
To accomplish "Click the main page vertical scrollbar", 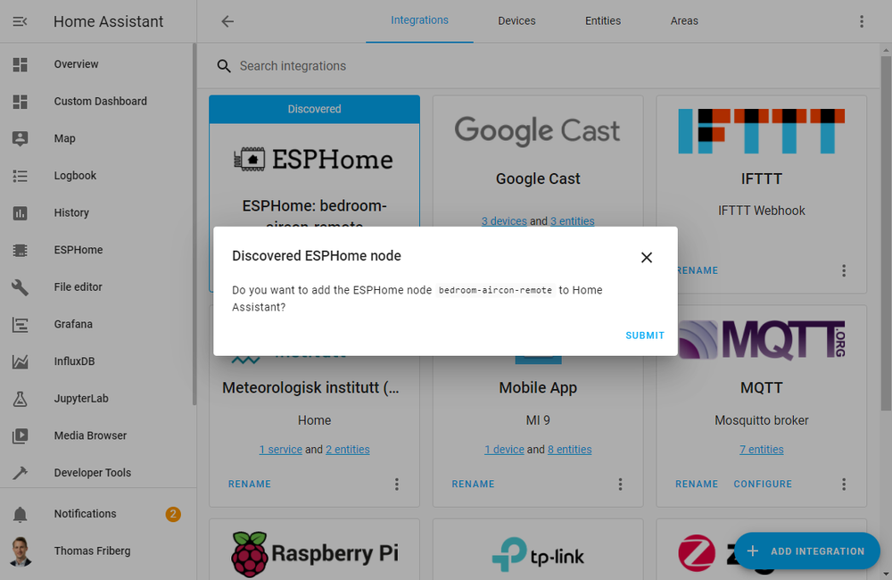I will point(886,234).
